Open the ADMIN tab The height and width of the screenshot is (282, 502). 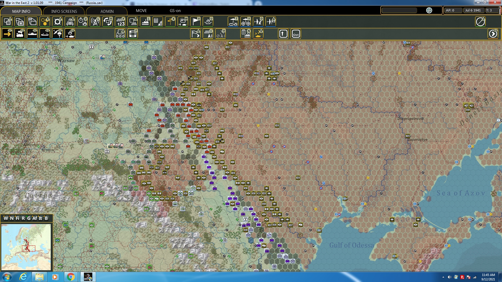pyautogui.click(x=107, y=11)
